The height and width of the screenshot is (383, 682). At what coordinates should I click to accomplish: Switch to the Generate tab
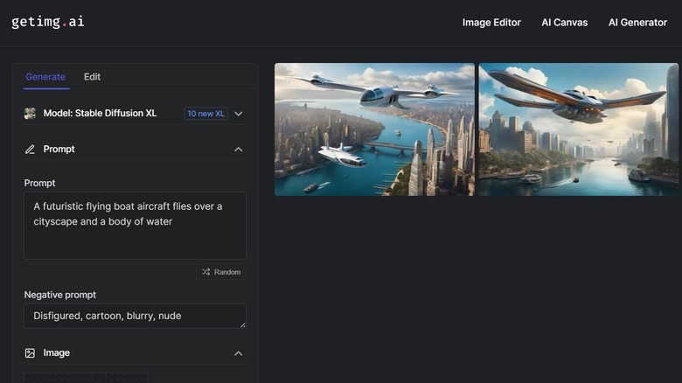point(45,77)
